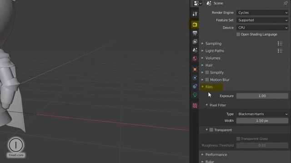Expand the Light Paths panel

point(215,51)
